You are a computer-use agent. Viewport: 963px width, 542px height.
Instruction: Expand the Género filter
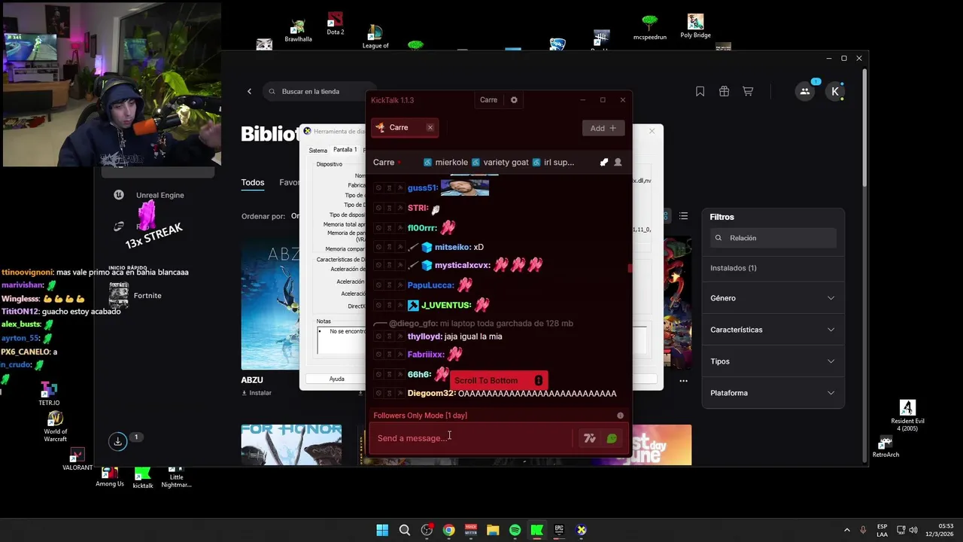[773, 298]
